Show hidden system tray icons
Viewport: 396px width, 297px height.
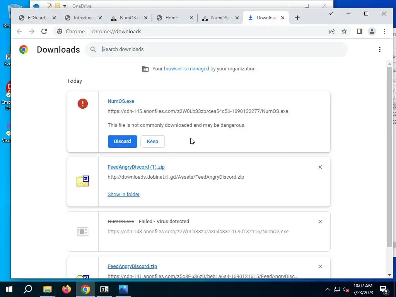(327, 289)
